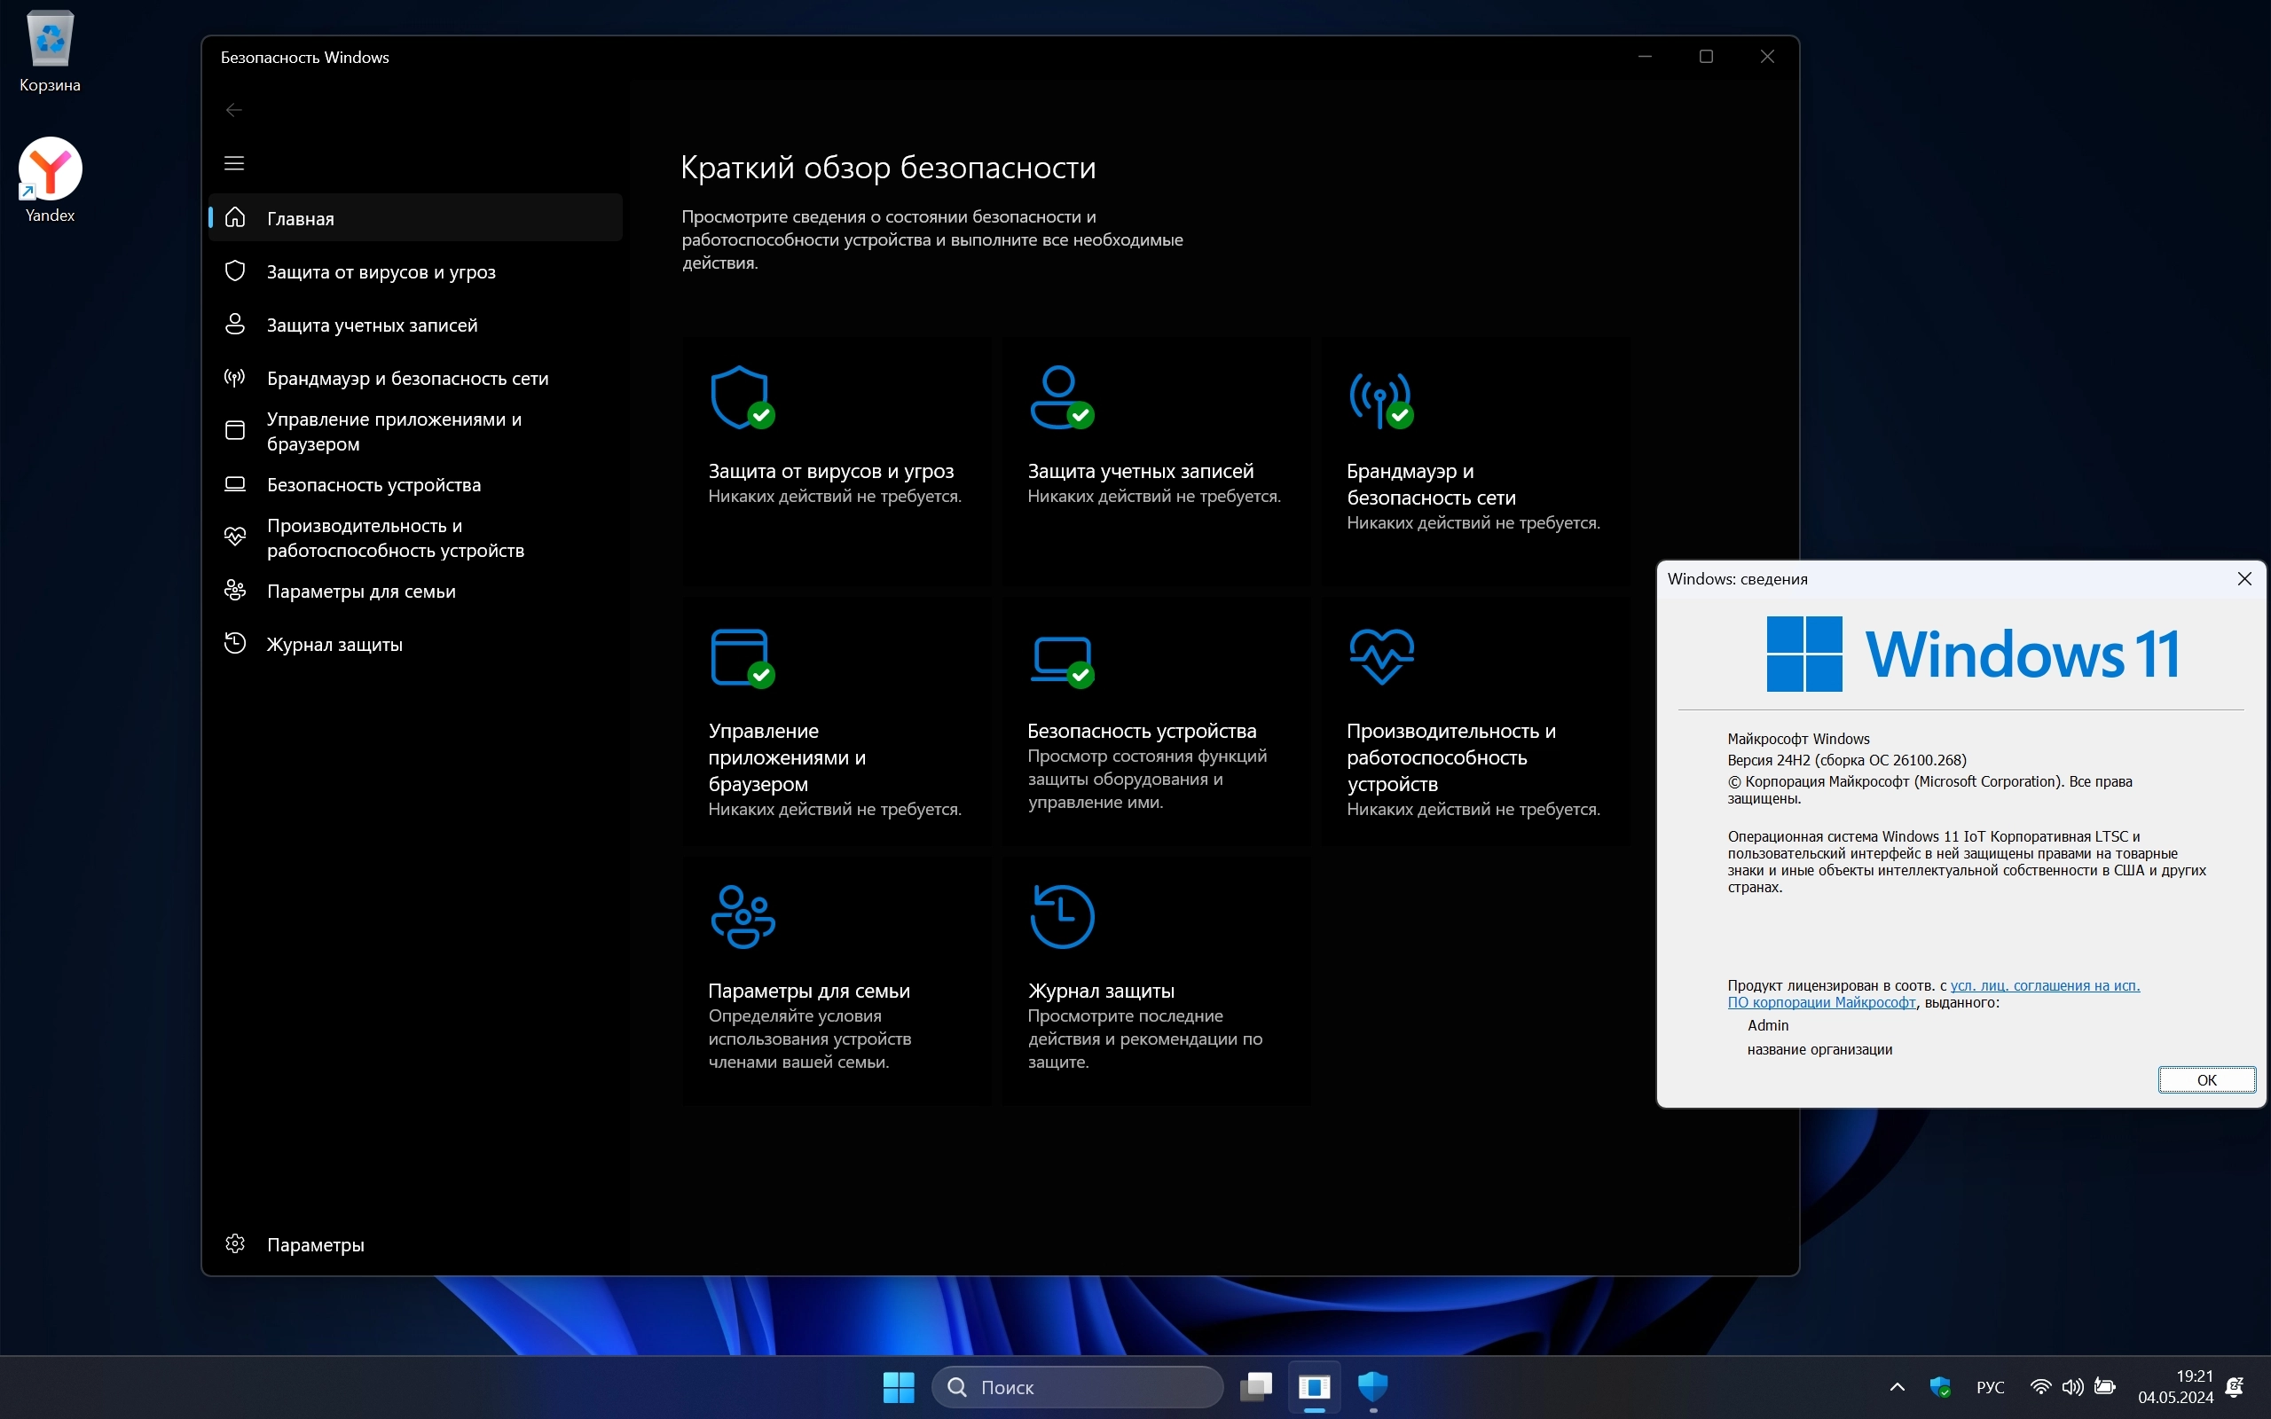The height and width of the screenshot is (1419, 2271).
Task: Open the Family options tile icon
Action: click(743, 917)
